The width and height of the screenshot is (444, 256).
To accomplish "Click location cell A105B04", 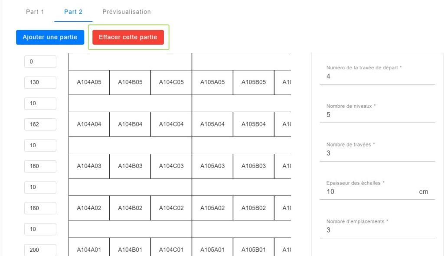I will pos(253,124).
